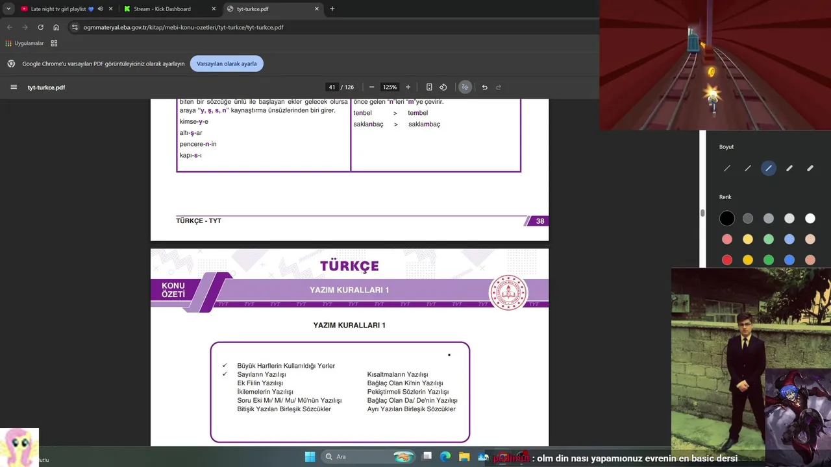Viewport: 831px width, 467px height.
Task: Zoom in with the plus button
Action: 408,87
